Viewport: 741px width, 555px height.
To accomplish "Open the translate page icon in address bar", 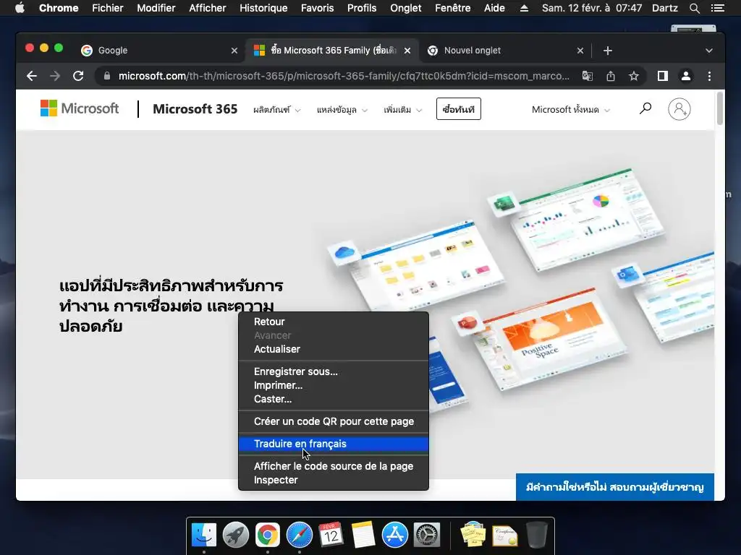I will click(588, 76).
